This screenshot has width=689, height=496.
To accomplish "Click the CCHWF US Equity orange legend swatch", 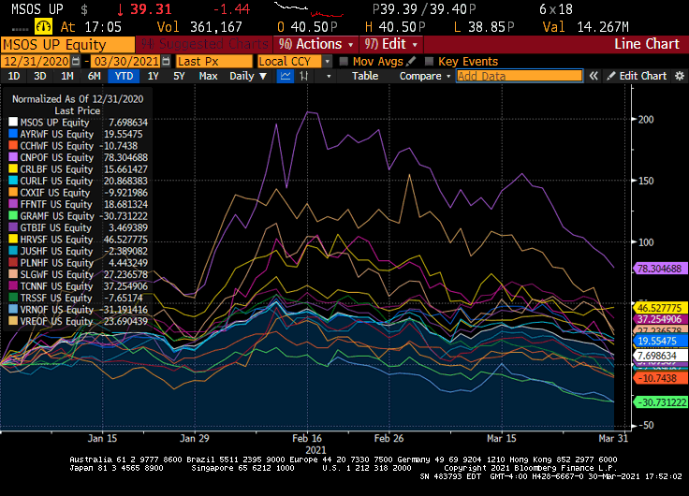I will tap(13, 145).
